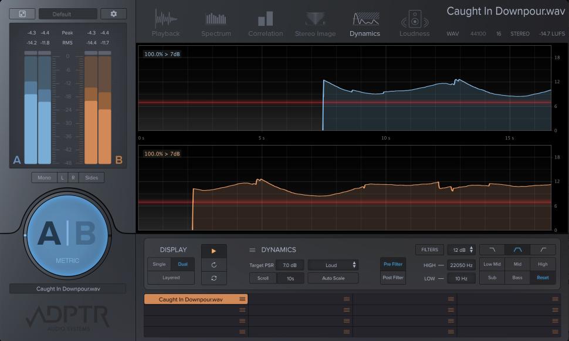This screenshot has height=341, width=569.
Task: Change the 12 dB slope stepper
Action: (x=462, y=250)
